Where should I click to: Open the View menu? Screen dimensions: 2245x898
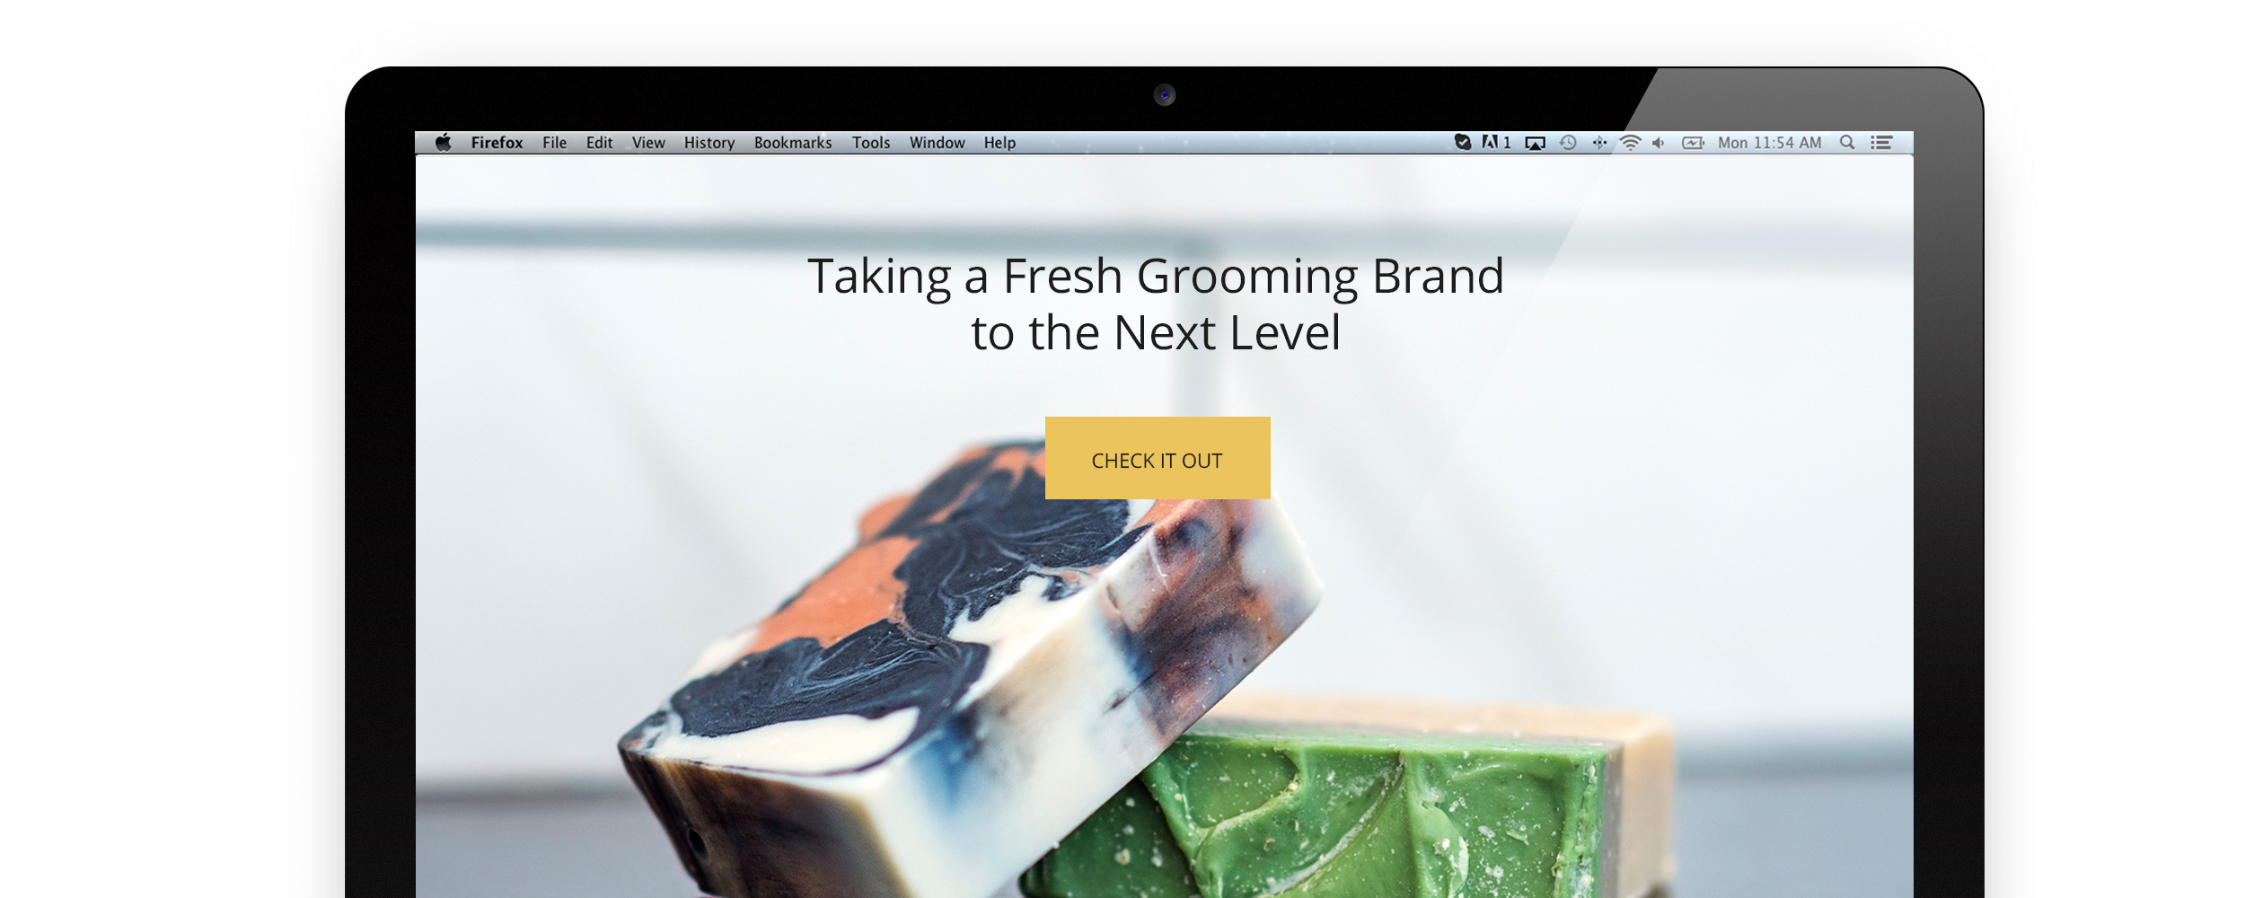click(x=648, y=143)
